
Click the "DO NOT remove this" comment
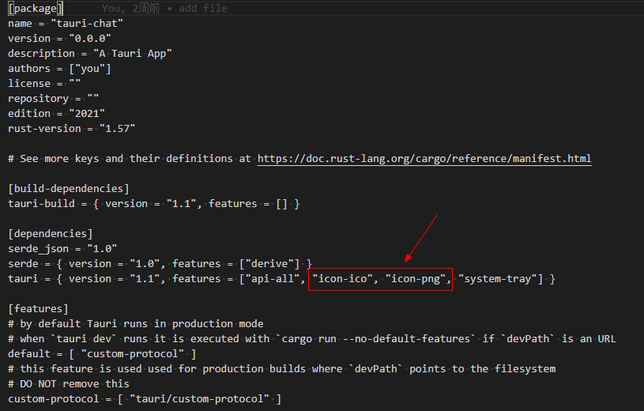tap(69, 384)
